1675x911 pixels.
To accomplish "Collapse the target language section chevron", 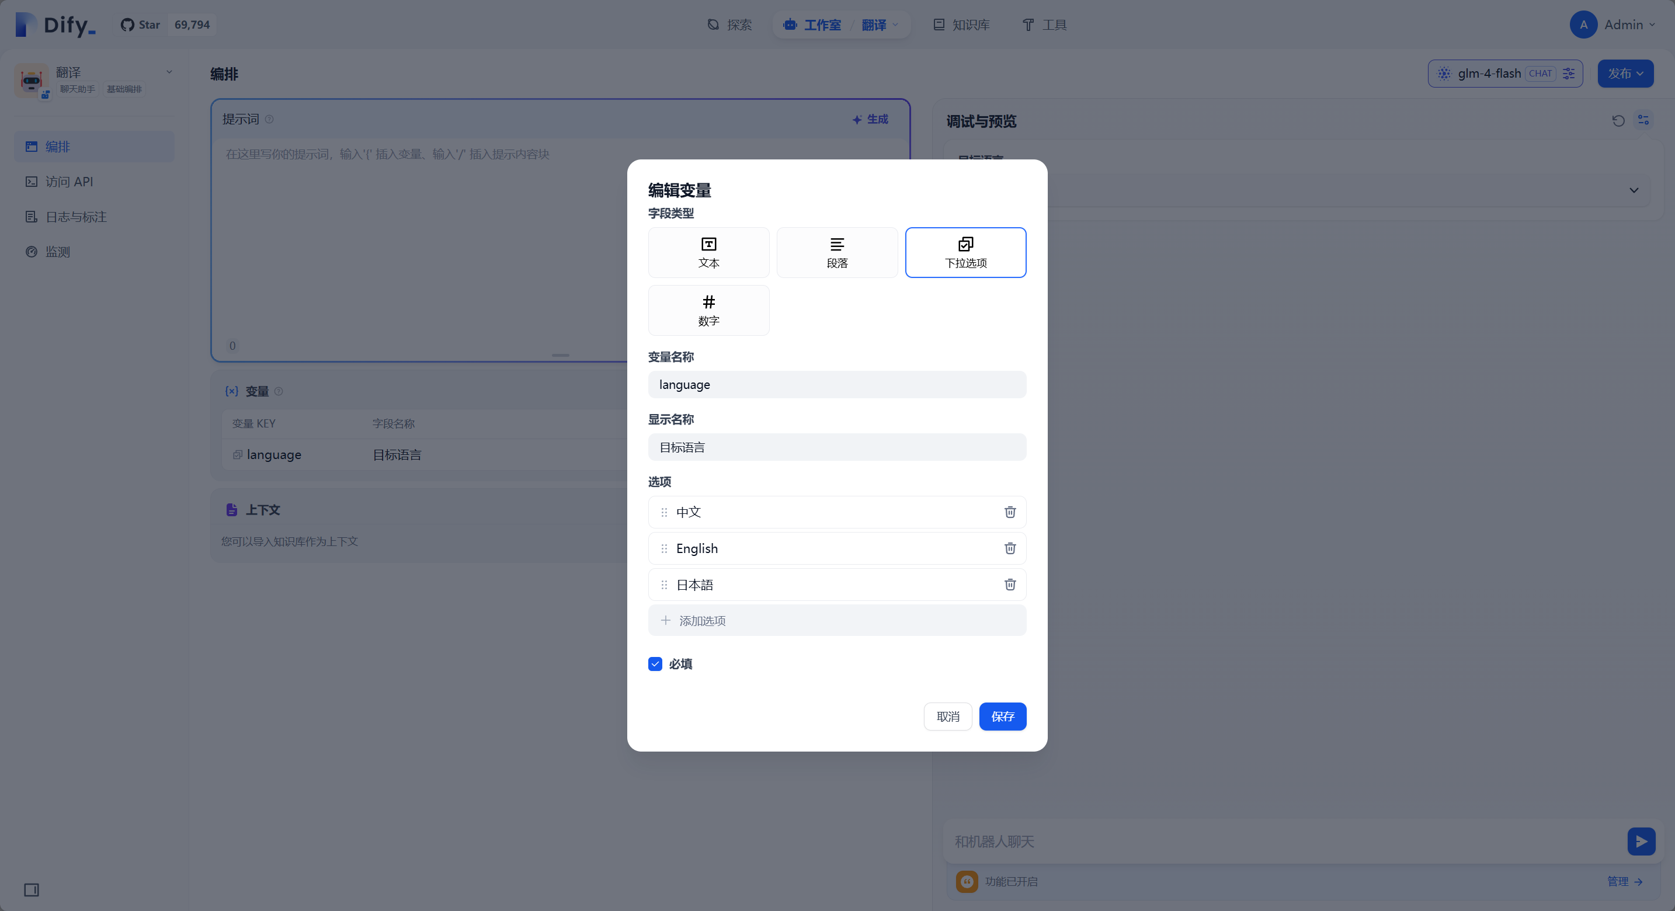I will 1634,190.
